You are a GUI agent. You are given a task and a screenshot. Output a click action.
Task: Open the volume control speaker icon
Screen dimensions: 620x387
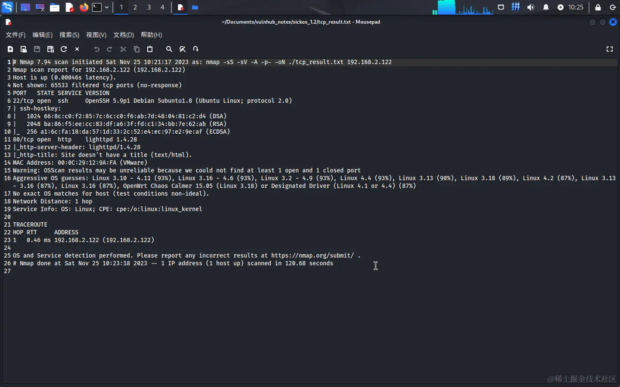531,7
